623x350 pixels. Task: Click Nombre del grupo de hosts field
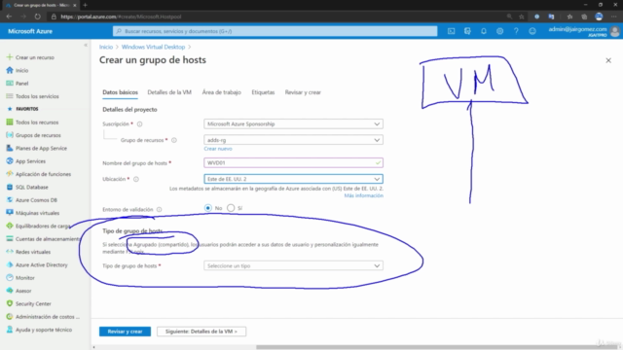tap(293, 162)
